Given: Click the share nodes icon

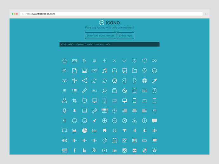Looking at the screenshot, I should click(84, 81).
